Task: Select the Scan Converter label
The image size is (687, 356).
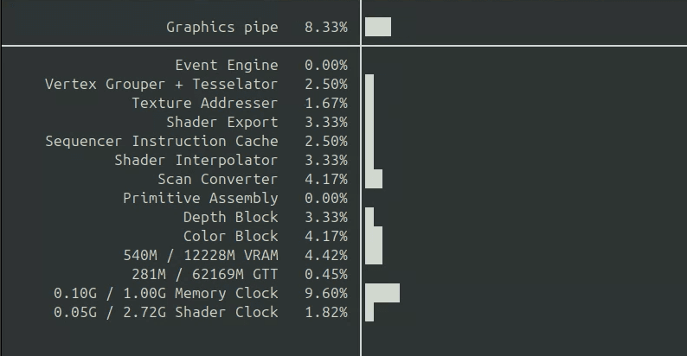Action: 218,179
